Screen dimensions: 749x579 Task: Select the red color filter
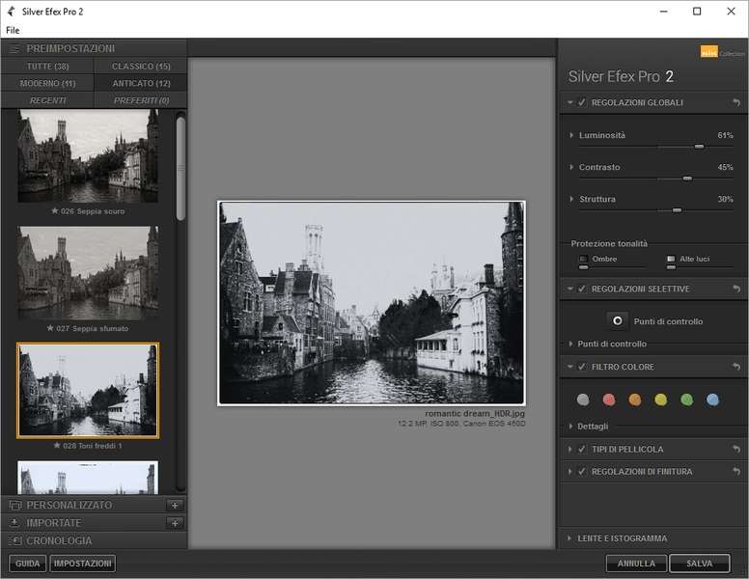point(609,400)
